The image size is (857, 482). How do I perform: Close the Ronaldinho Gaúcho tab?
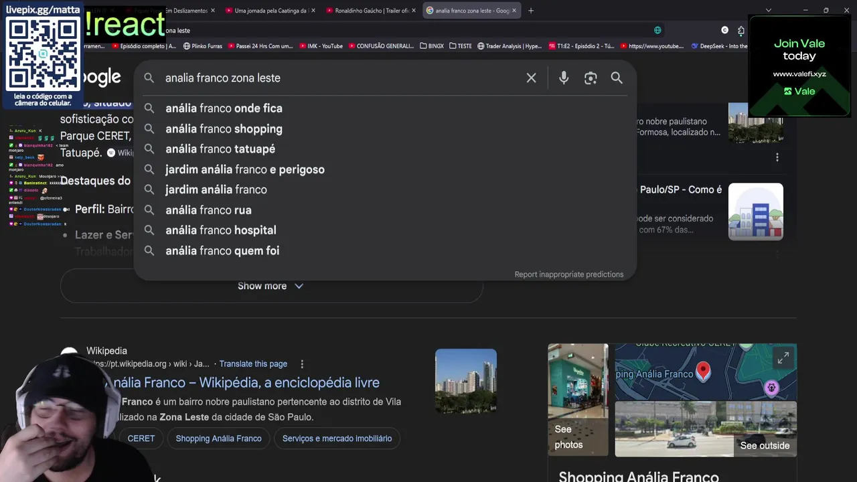coord(414,11)
